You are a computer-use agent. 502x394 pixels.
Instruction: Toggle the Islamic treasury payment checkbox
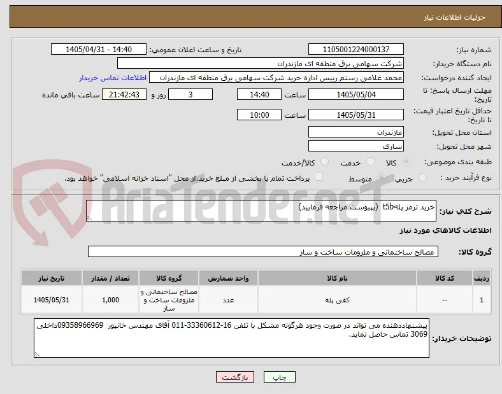click(319, 177)
